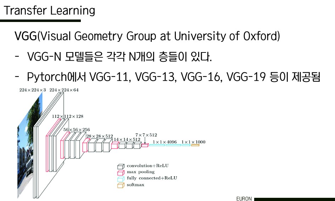Click the '224 × 224 × 64' dimension label
Viewport: 335px width, 201px height.
[64, 90]
